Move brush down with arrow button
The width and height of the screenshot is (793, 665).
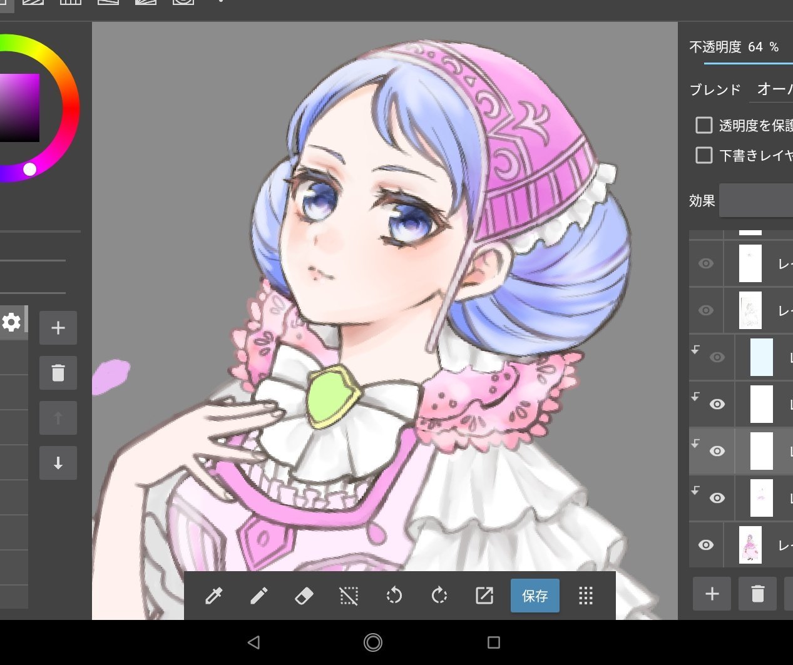click(58, 463)
